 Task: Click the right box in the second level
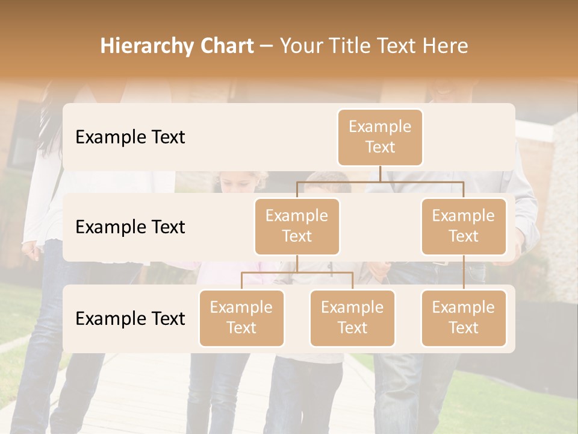point(464,226)
